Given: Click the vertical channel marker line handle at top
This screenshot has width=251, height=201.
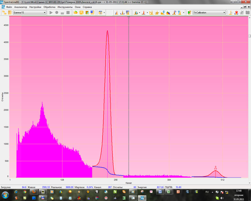Looking at the screenshot, I should pos(129,17).
